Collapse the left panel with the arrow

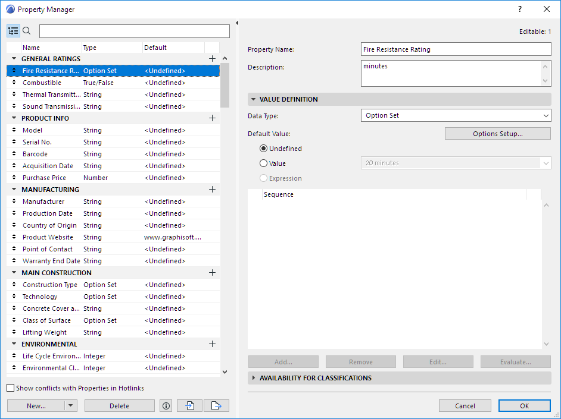coord(237,23)
